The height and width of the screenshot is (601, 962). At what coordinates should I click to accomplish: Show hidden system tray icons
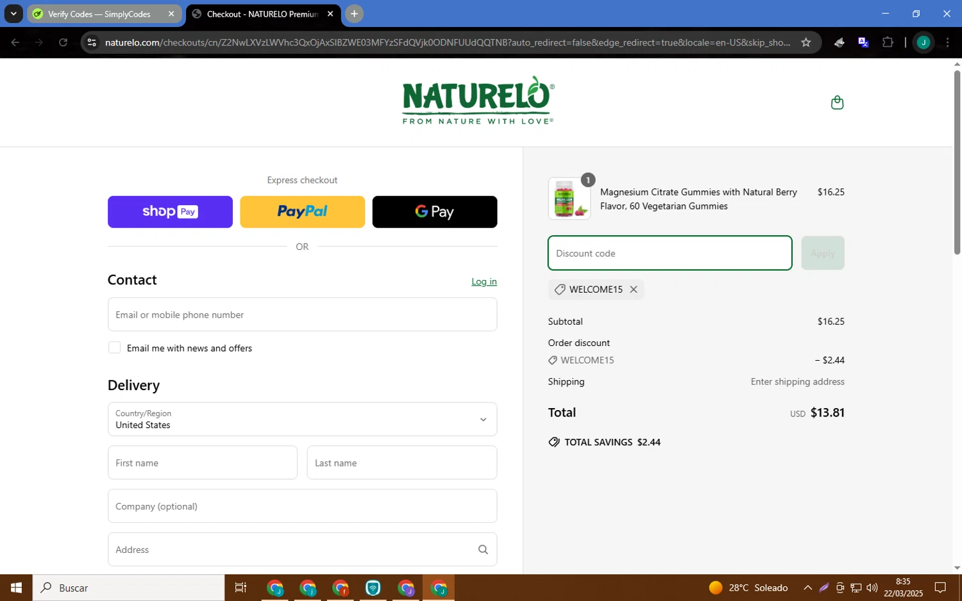pyautogui.click(x=807, y=588)
